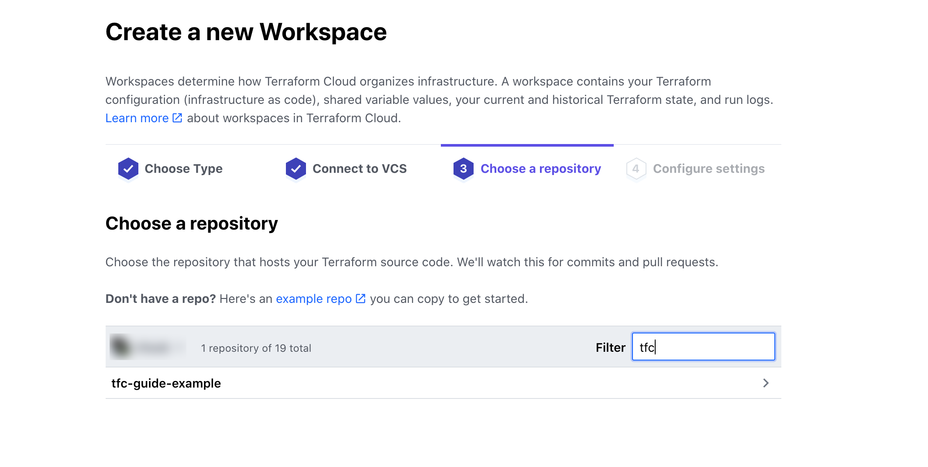928x467 pixels.
Task: Click the 'Choose a repository' section heading
Action: coord(192,223)
